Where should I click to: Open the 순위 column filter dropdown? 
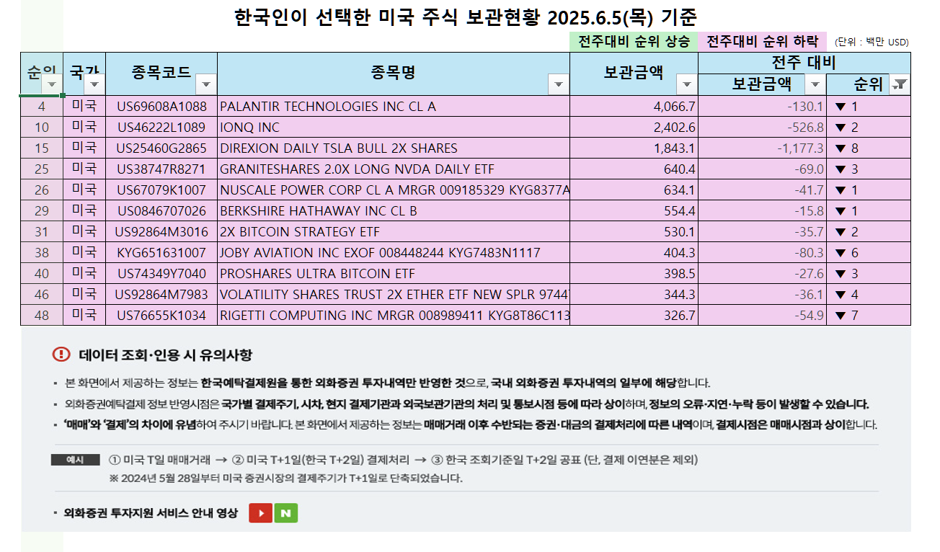tap(52, 85)
